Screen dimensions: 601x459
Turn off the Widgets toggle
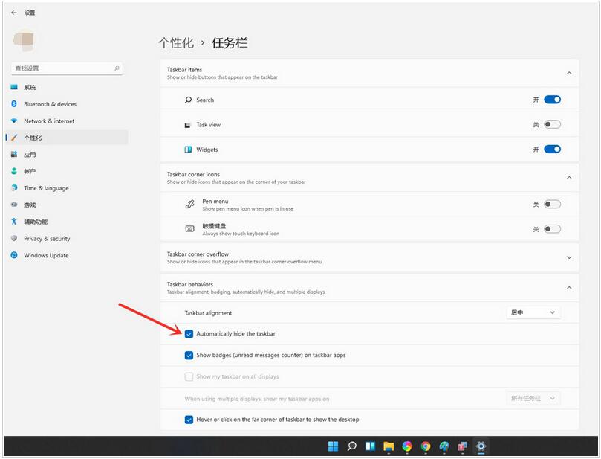[x=552, y=149]
